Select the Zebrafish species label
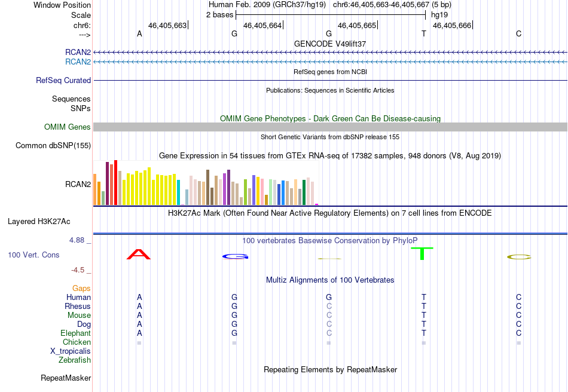 click(75, 360)
